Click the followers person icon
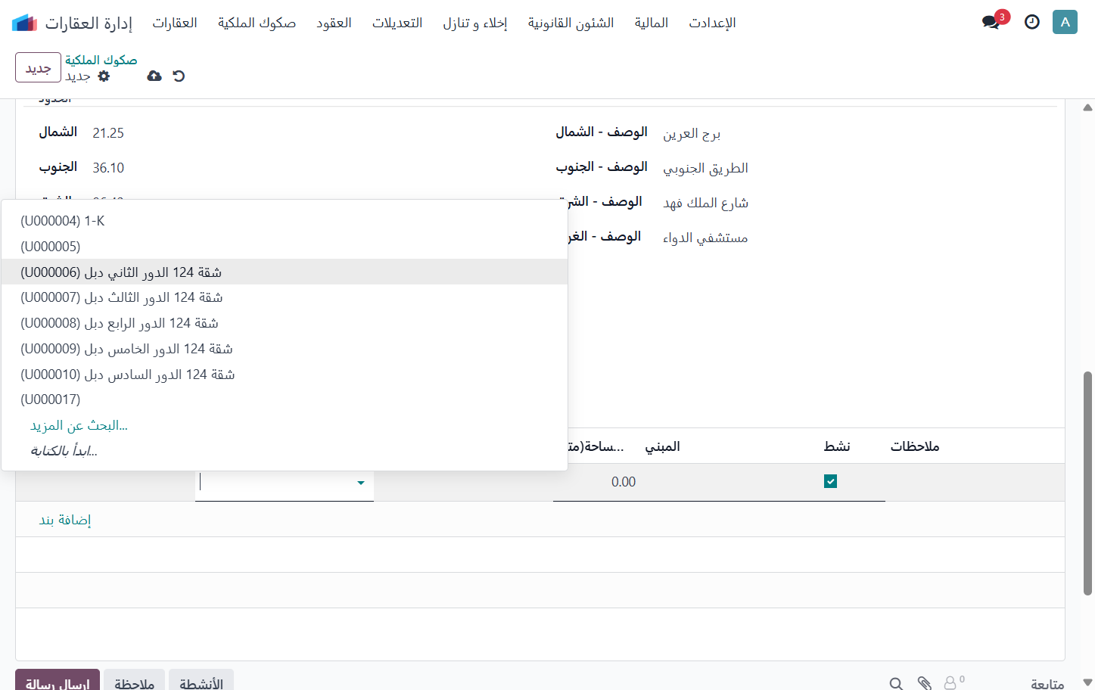 coord(950,683)
